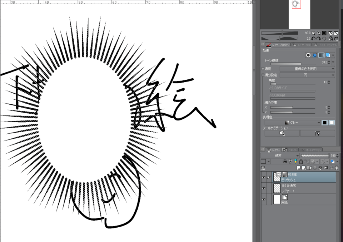Open the 通常 blending mode dropdown
The width and height of the screenshot is (343, 242).
(279, 155)
